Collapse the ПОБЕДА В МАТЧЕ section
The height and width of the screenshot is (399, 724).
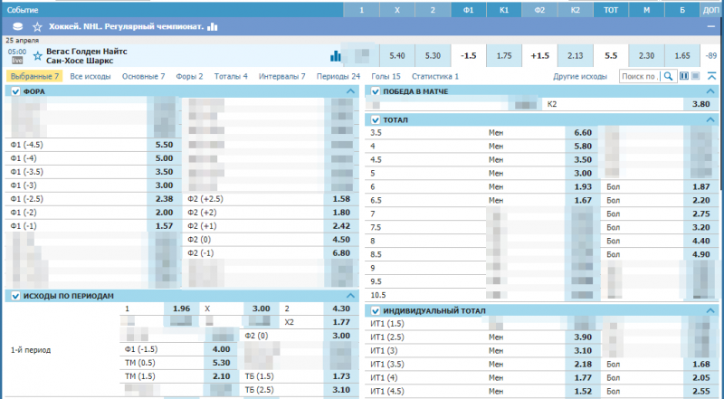pyautogui.click(x=711, y=92)
